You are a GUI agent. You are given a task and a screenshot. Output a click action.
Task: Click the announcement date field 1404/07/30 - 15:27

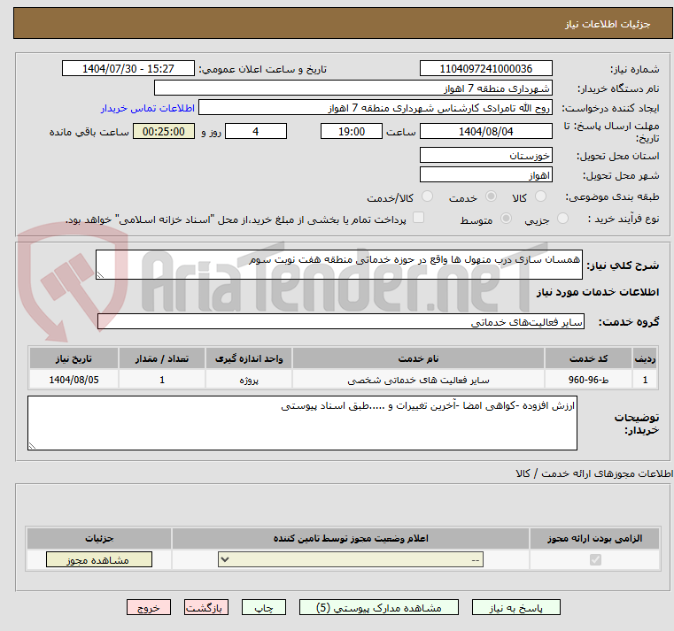[128, 69]
